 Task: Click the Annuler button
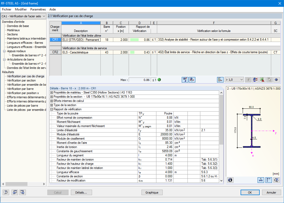coord(271,193)
